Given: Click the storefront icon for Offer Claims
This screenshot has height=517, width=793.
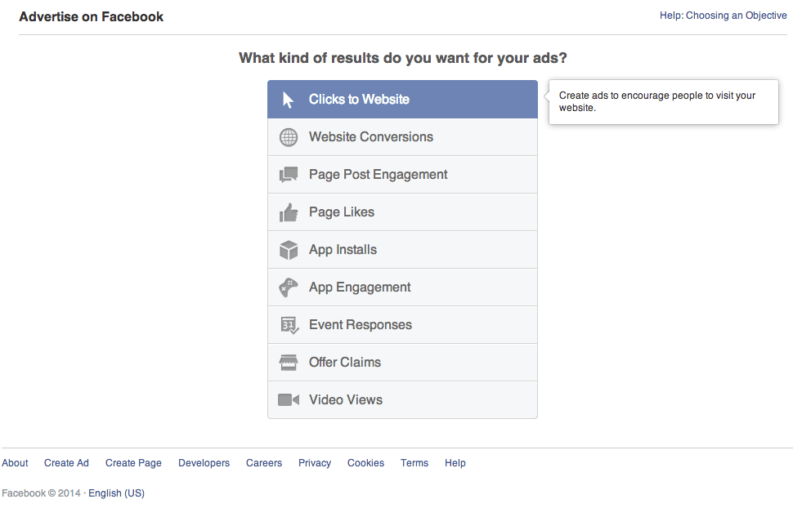Looking at the screenshot, I should coord(289,363).
